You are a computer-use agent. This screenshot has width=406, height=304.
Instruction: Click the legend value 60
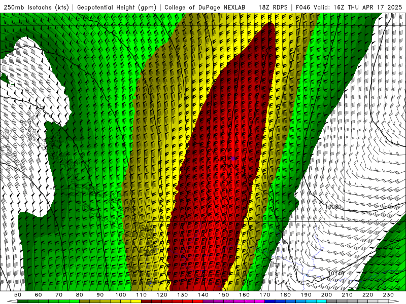pos(38,295)
